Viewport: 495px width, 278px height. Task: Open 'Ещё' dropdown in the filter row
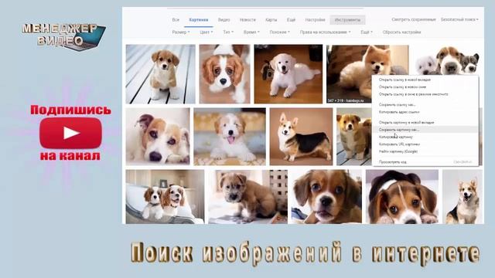pos(367,32)
